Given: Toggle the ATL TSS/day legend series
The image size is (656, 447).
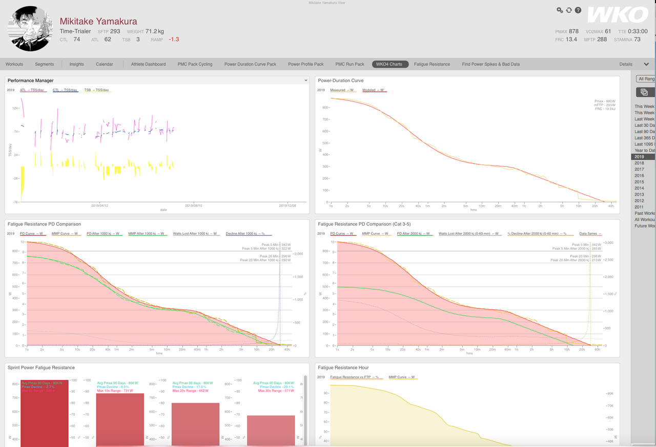Looking at the screenshot, I should (33, 90).
